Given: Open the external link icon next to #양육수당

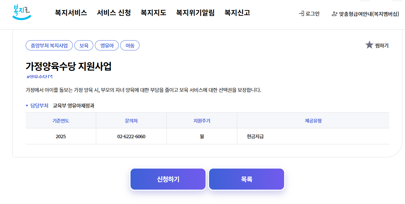Looking at the screenshot, I should 50,77.
